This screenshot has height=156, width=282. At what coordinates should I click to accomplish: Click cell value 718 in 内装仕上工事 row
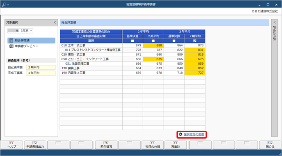click(174, 73)
